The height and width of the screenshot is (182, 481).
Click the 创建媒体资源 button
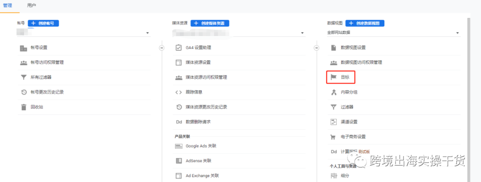point(210,23)
